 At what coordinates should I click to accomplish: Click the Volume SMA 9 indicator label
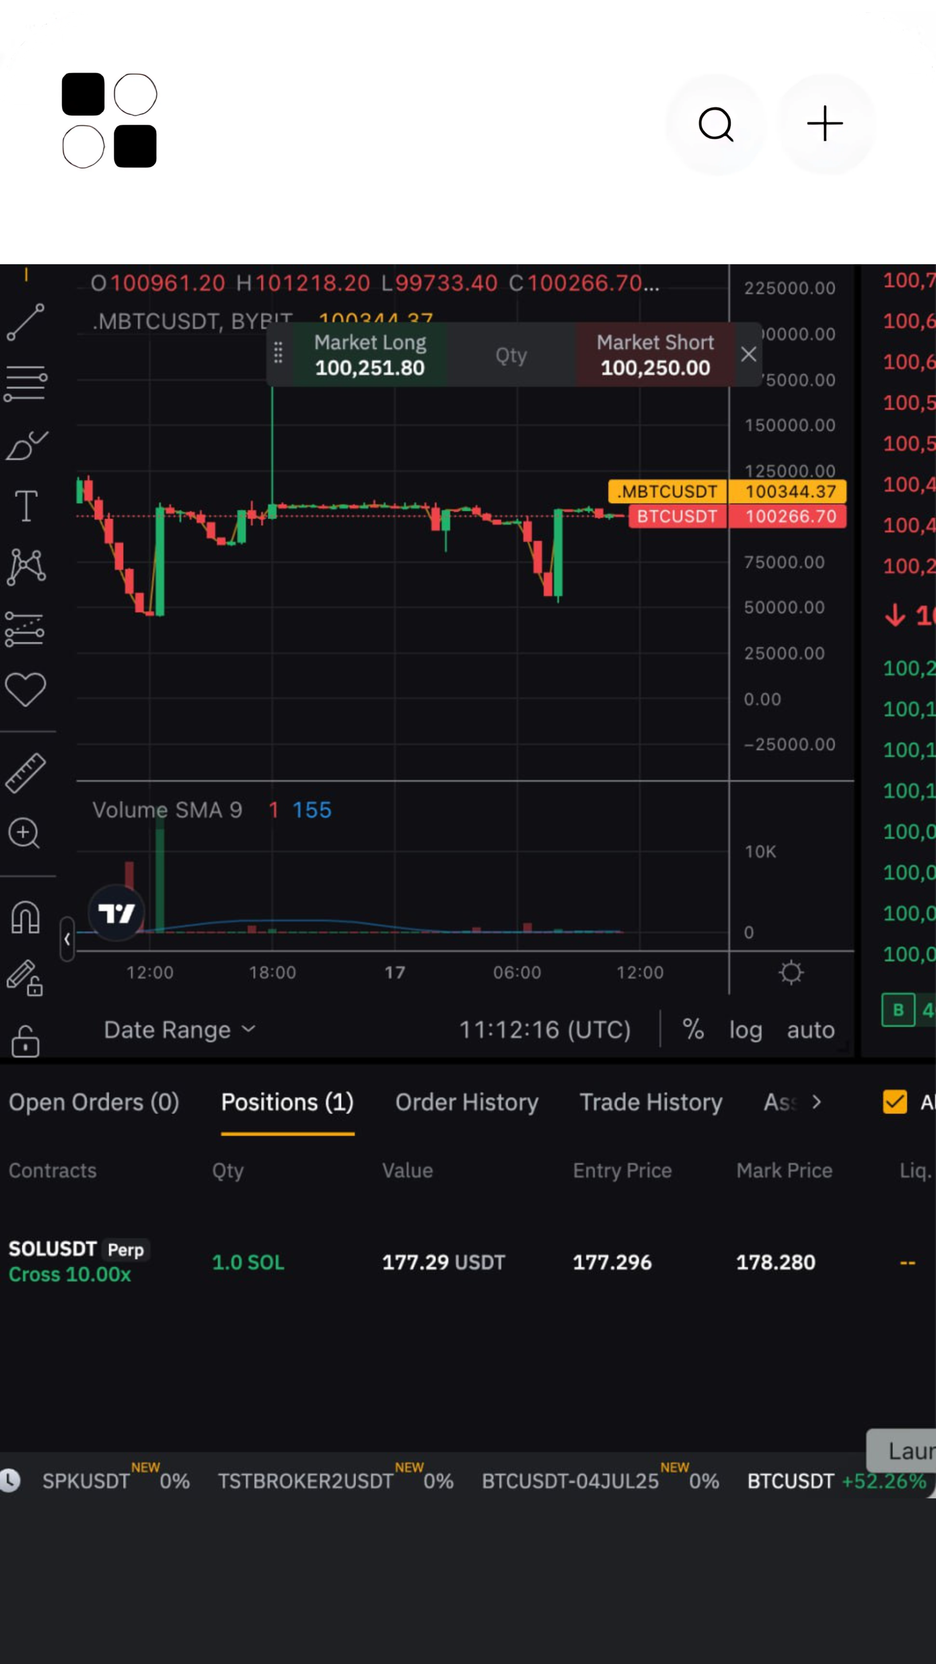[167, 810]
